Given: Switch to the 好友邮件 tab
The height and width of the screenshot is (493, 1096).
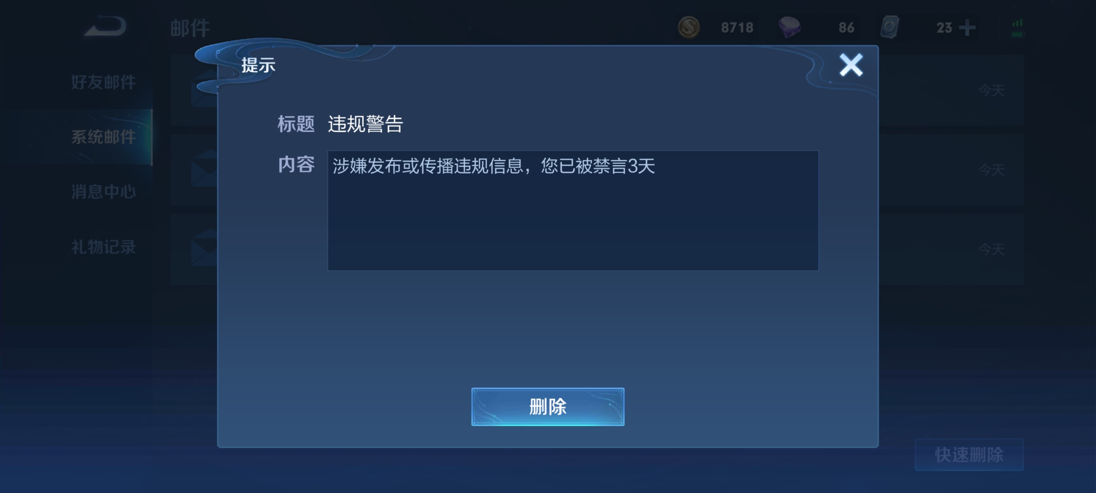Looking at the screenshot, I should [104, 82].
